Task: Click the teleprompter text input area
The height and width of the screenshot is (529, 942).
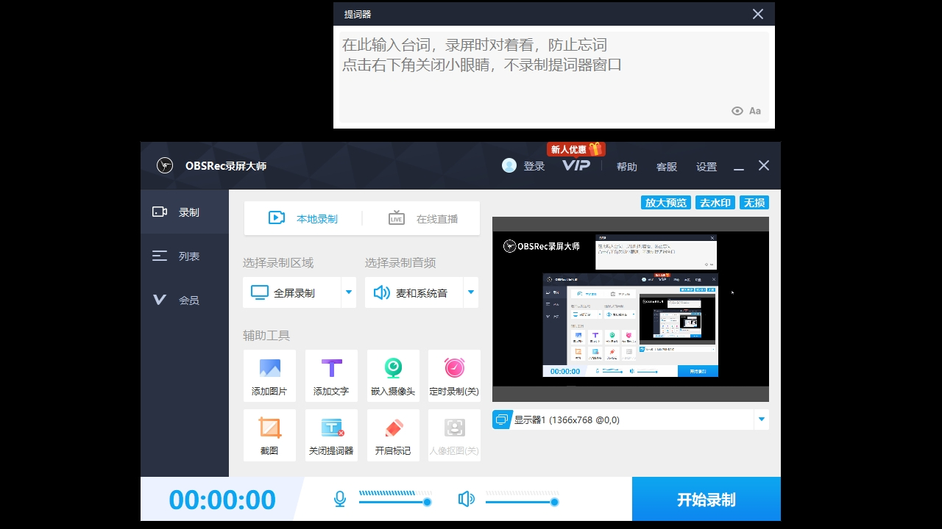Action: pyautogui.click(x=552, y=73)
